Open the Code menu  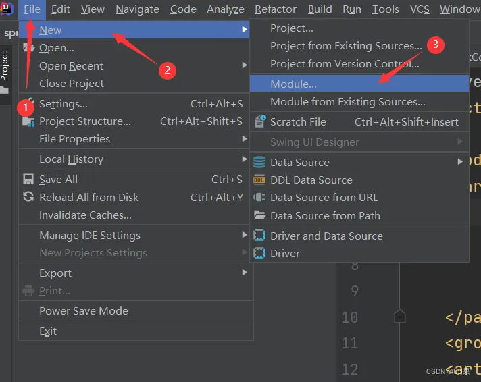click(x=183, y=9)
